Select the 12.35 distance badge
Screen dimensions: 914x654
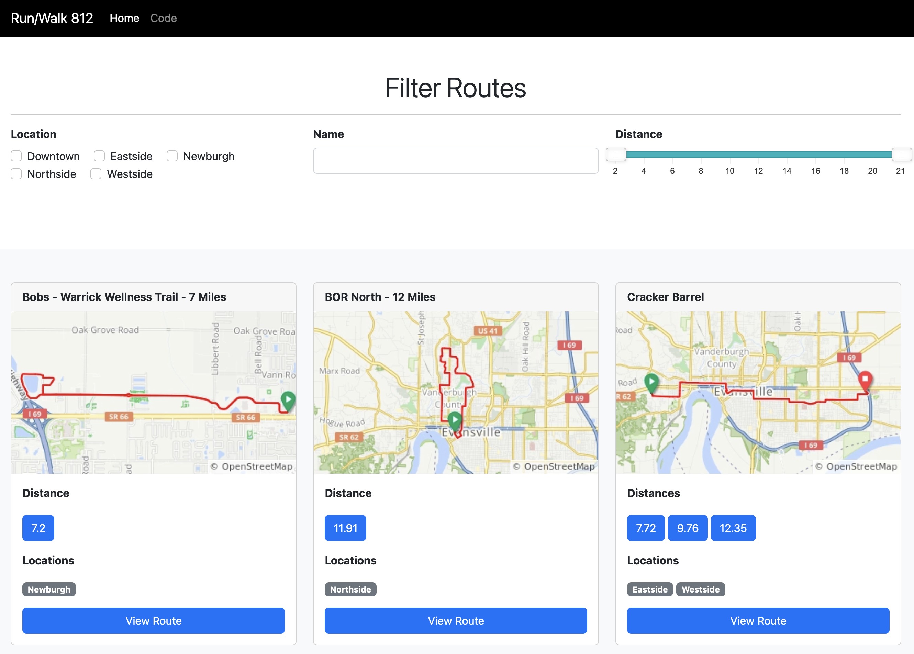tap(733, 528)
